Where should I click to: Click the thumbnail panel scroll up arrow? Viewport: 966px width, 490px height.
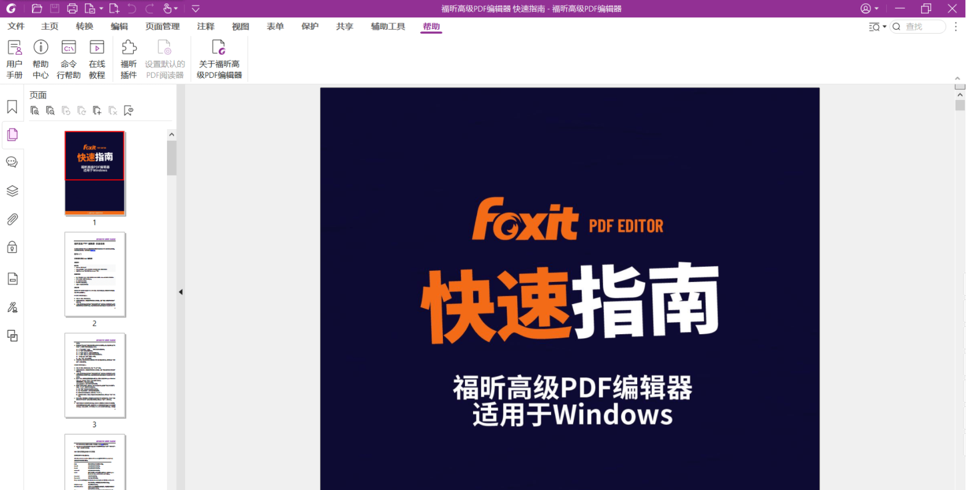[172, 135]
